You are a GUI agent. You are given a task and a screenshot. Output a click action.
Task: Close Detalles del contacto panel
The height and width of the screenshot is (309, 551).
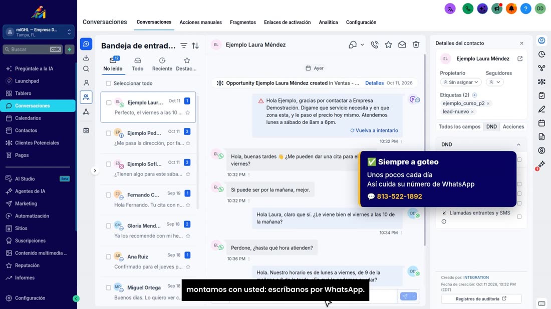point(521,43)
